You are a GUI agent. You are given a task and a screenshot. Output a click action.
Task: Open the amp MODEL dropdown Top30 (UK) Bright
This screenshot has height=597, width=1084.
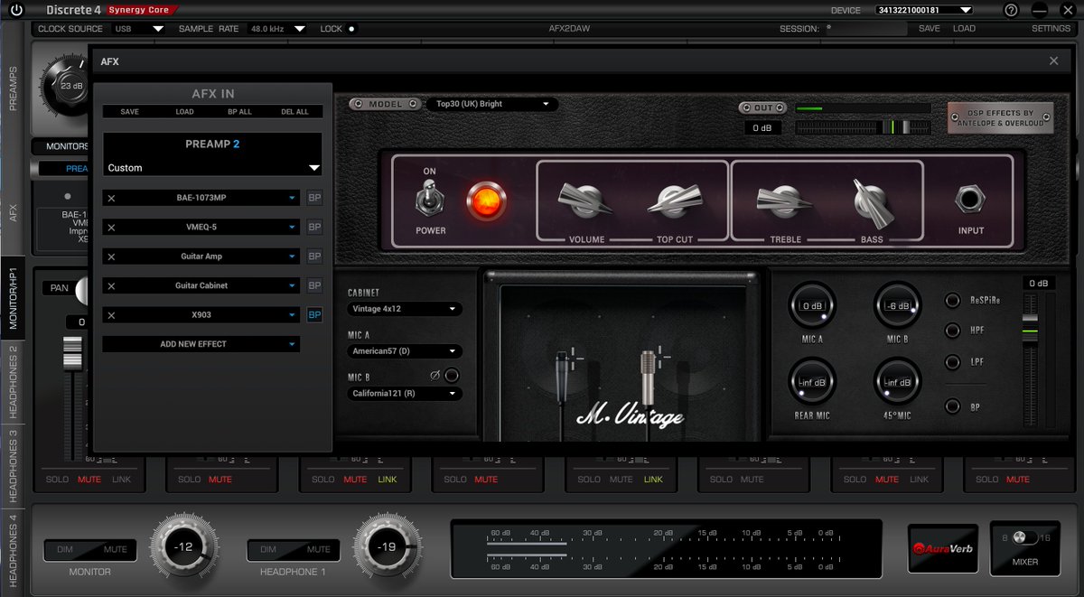492,104
